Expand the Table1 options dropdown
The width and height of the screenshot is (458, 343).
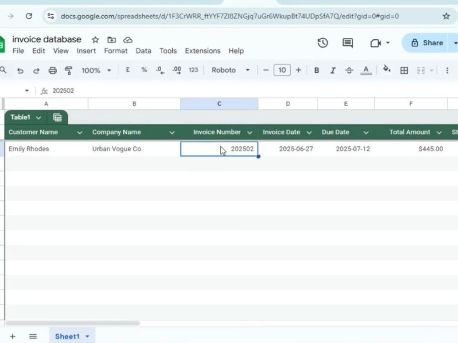38,118
